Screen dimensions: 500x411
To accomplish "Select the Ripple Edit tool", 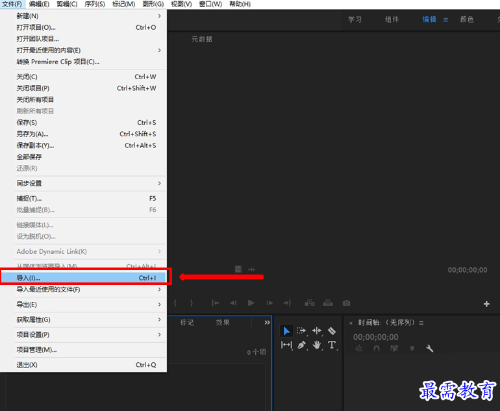I will pyautogui.click(x=317, y=330).
